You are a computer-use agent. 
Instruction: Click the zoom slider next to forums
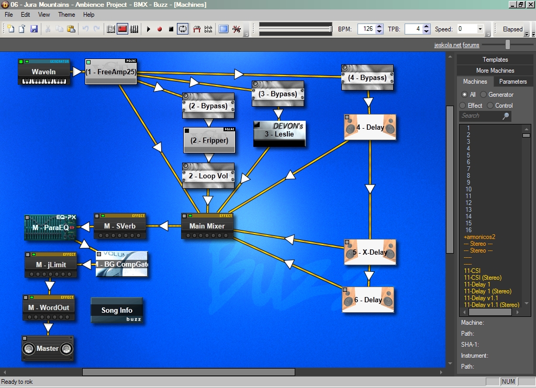(x=507, y=45)
